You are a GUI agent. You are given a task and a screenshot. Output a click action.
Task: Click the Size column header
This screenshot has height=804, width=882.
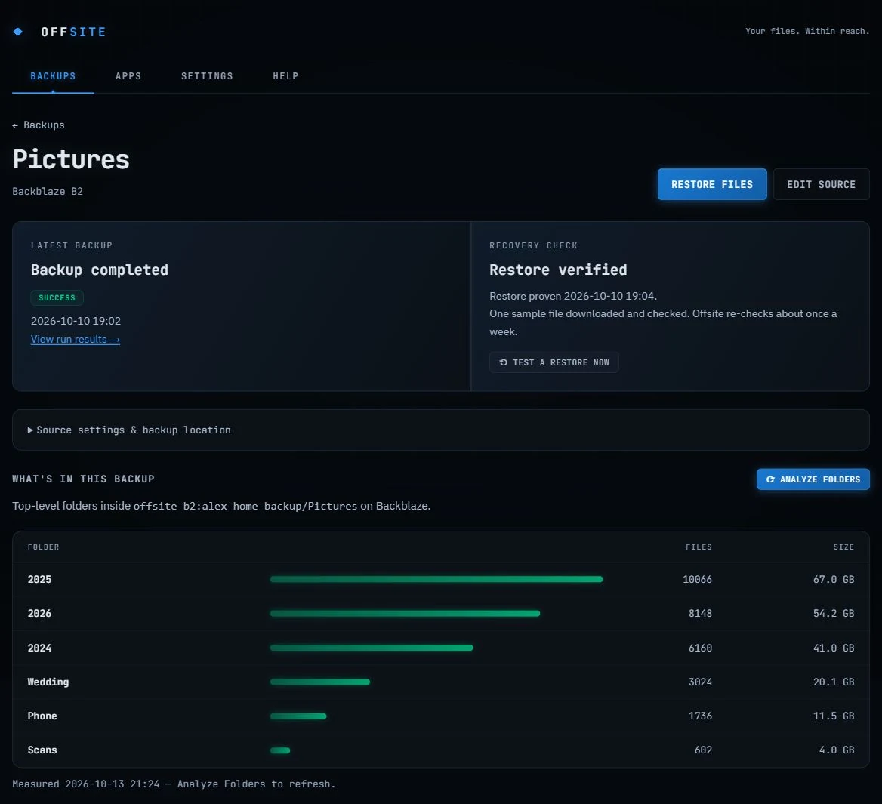click(x=843, y=547)
